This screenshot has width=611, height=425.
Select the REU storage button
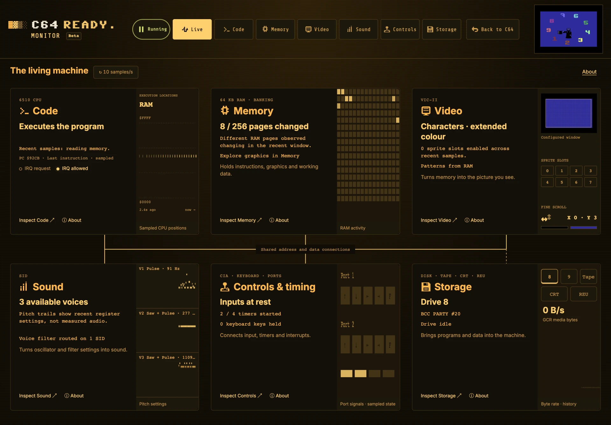583,294
